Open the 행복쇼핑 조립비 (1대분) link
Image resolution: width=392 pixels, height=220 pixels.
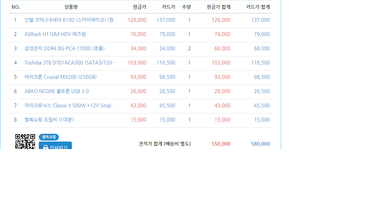click(x=49, y=120)
